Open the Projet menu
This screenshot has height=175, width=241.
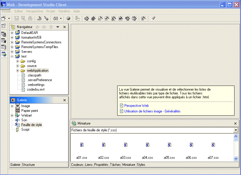tap(51, 11)
